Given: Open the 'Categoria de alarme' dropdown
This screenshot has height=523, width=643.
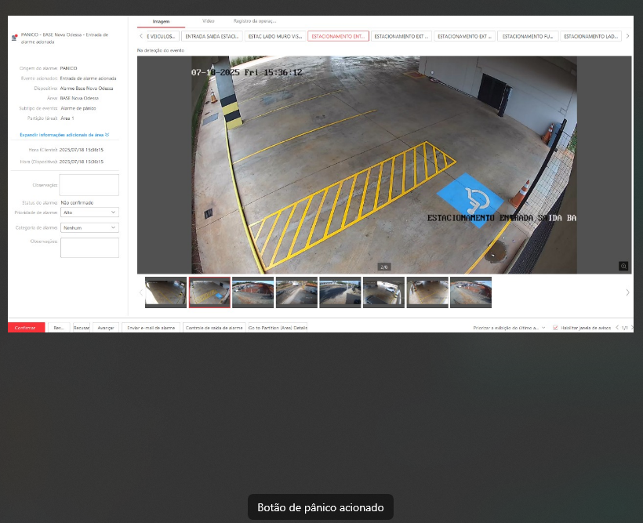Looking at the screenshot, I should pos(89,227).
